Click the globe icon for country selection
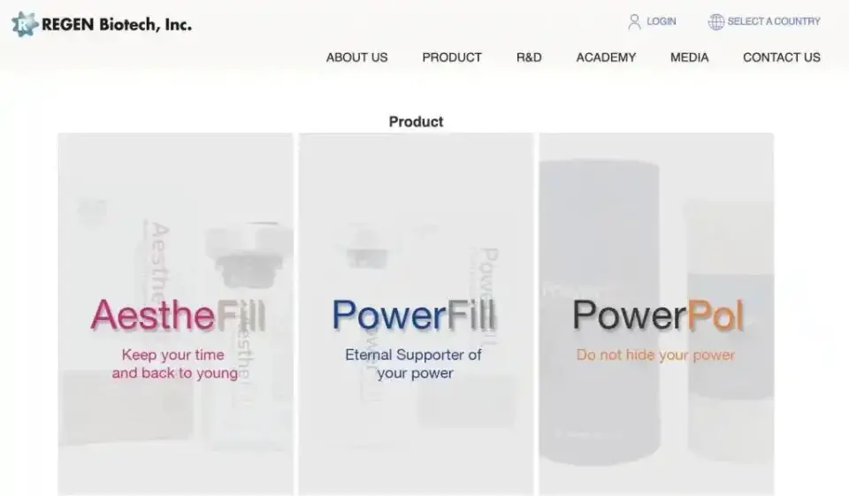The width and height of the screenshot is (849, 496). point(715,21)
